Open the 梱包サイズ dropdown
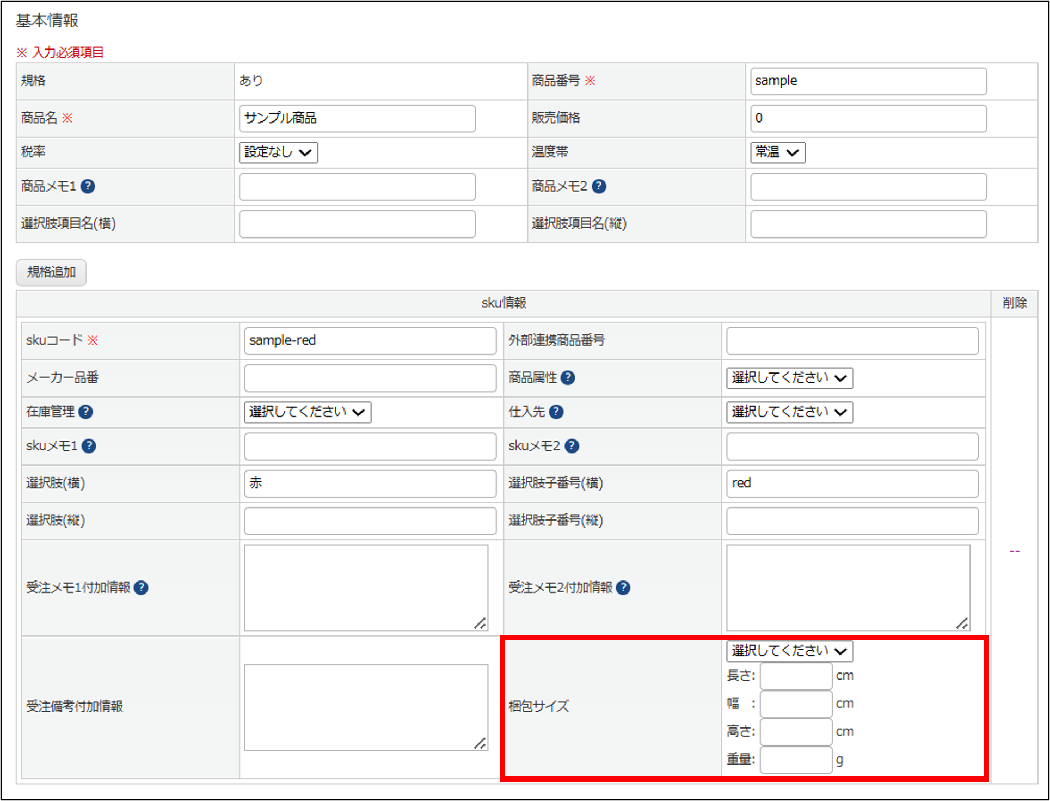The height and width of the screenshot is (801, 1050). (x=789, y=651)
